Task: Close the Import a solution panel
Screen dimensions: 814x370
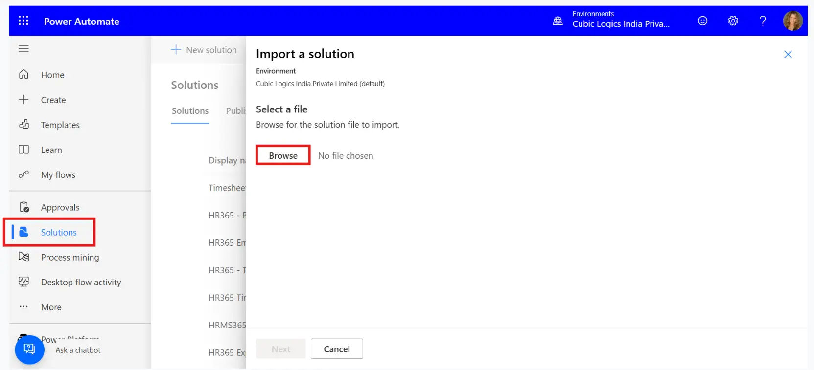Action: [x=788, y=54]
